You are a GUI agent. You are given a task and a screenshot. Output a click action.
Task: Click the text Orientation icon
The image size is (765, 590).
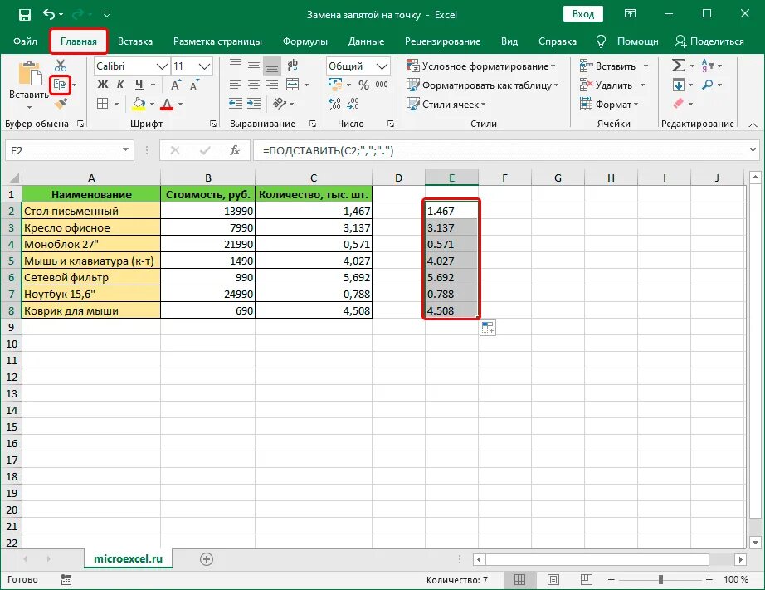[x=280, y=104]
